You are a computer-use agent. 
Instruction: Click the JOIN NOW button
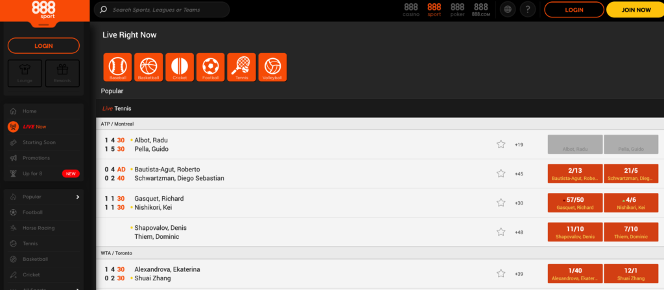[x=635, y=10]
